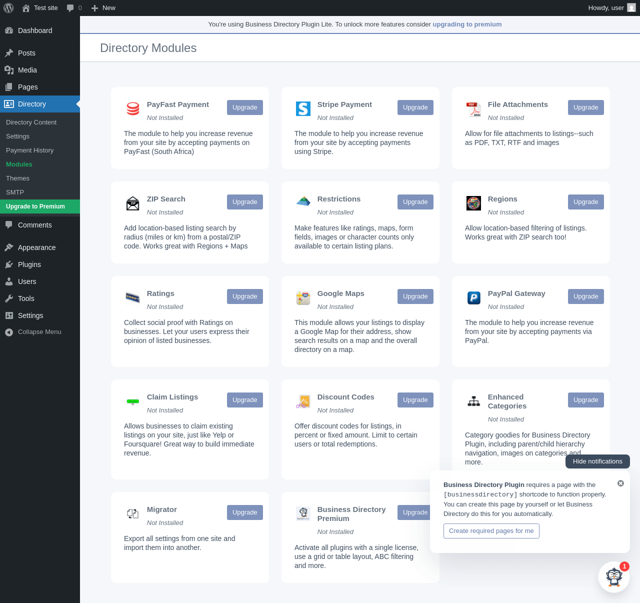The image size is (640, 603).
Task: Click the user avatar next to Howdy, user
Action: point(631,8)
